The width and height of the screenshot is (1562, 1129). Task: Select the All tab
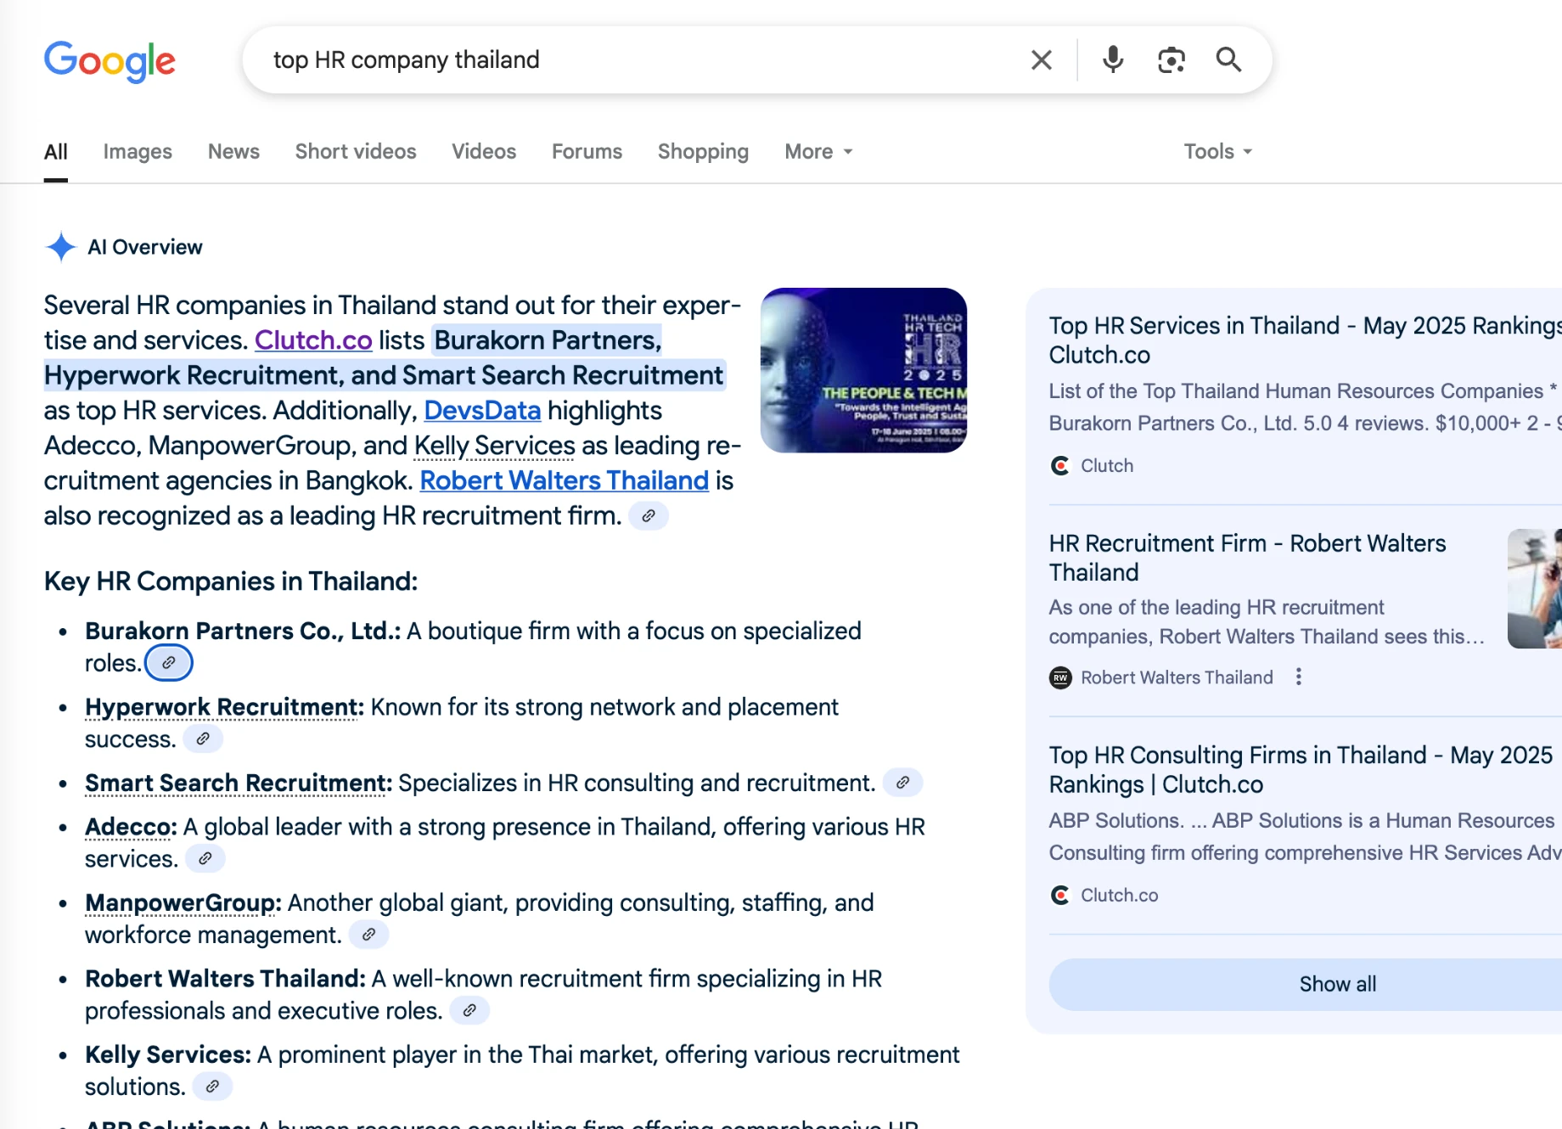(x=56, y=151)
